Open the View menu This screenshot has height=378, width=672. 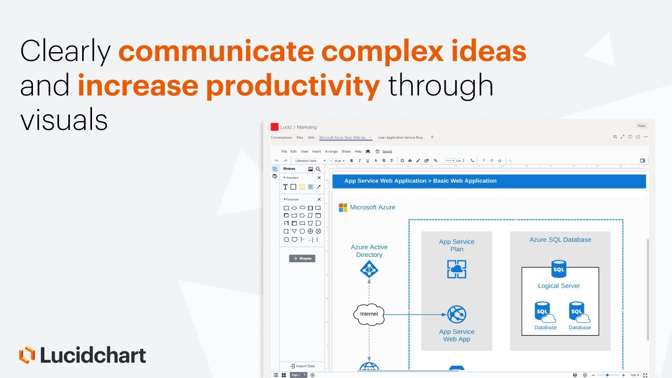[x=305, y=152]
